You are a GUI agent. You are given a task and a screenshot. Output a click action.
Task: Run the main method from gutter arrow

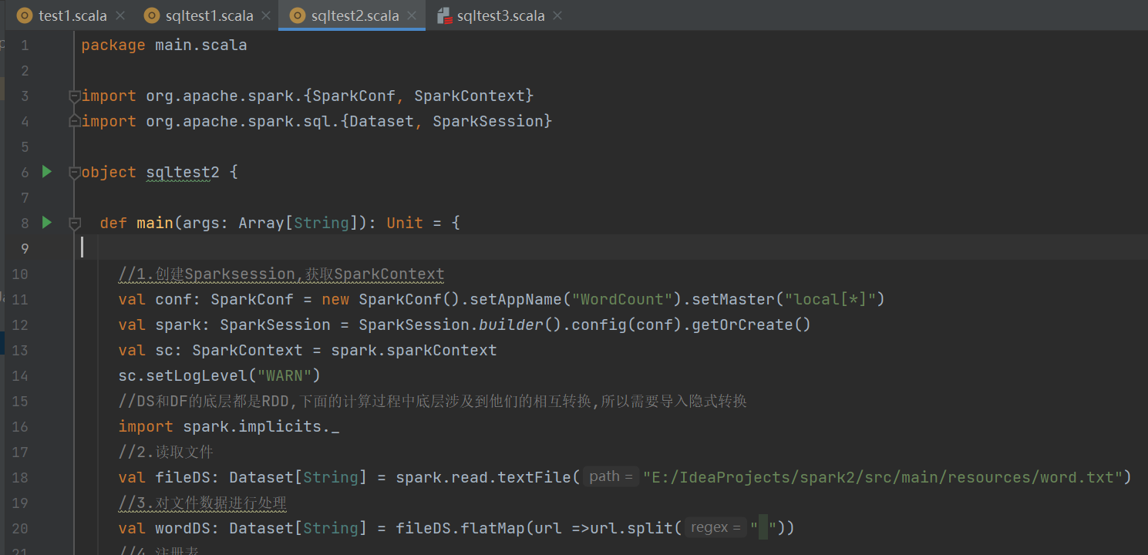[47, 223]
